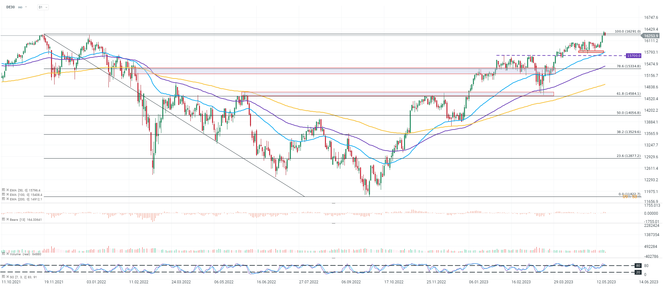663x290 pixels.
Task: Grab the pane divider above Bears panel
Action: coord(334,203)
